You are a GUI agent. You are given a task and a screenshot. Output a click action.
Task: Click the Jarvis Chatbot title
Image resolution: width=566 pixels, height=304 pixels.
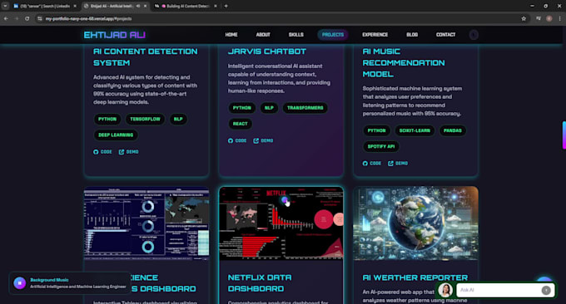pyautogui.click(x=266, y=51)
